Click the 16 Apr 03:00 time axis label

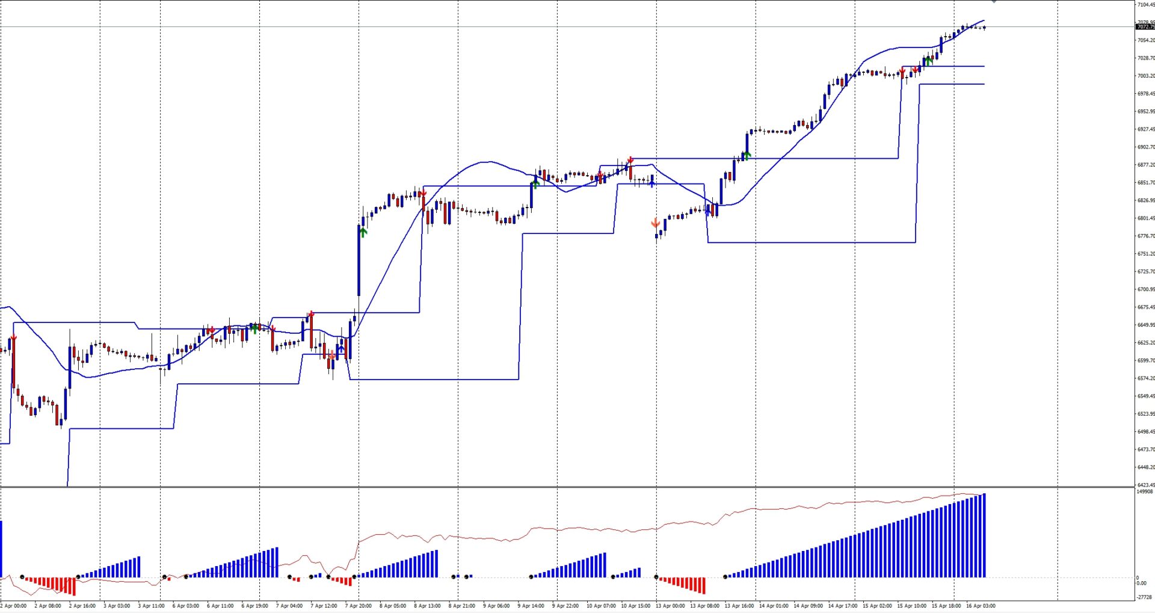(981, 606)
